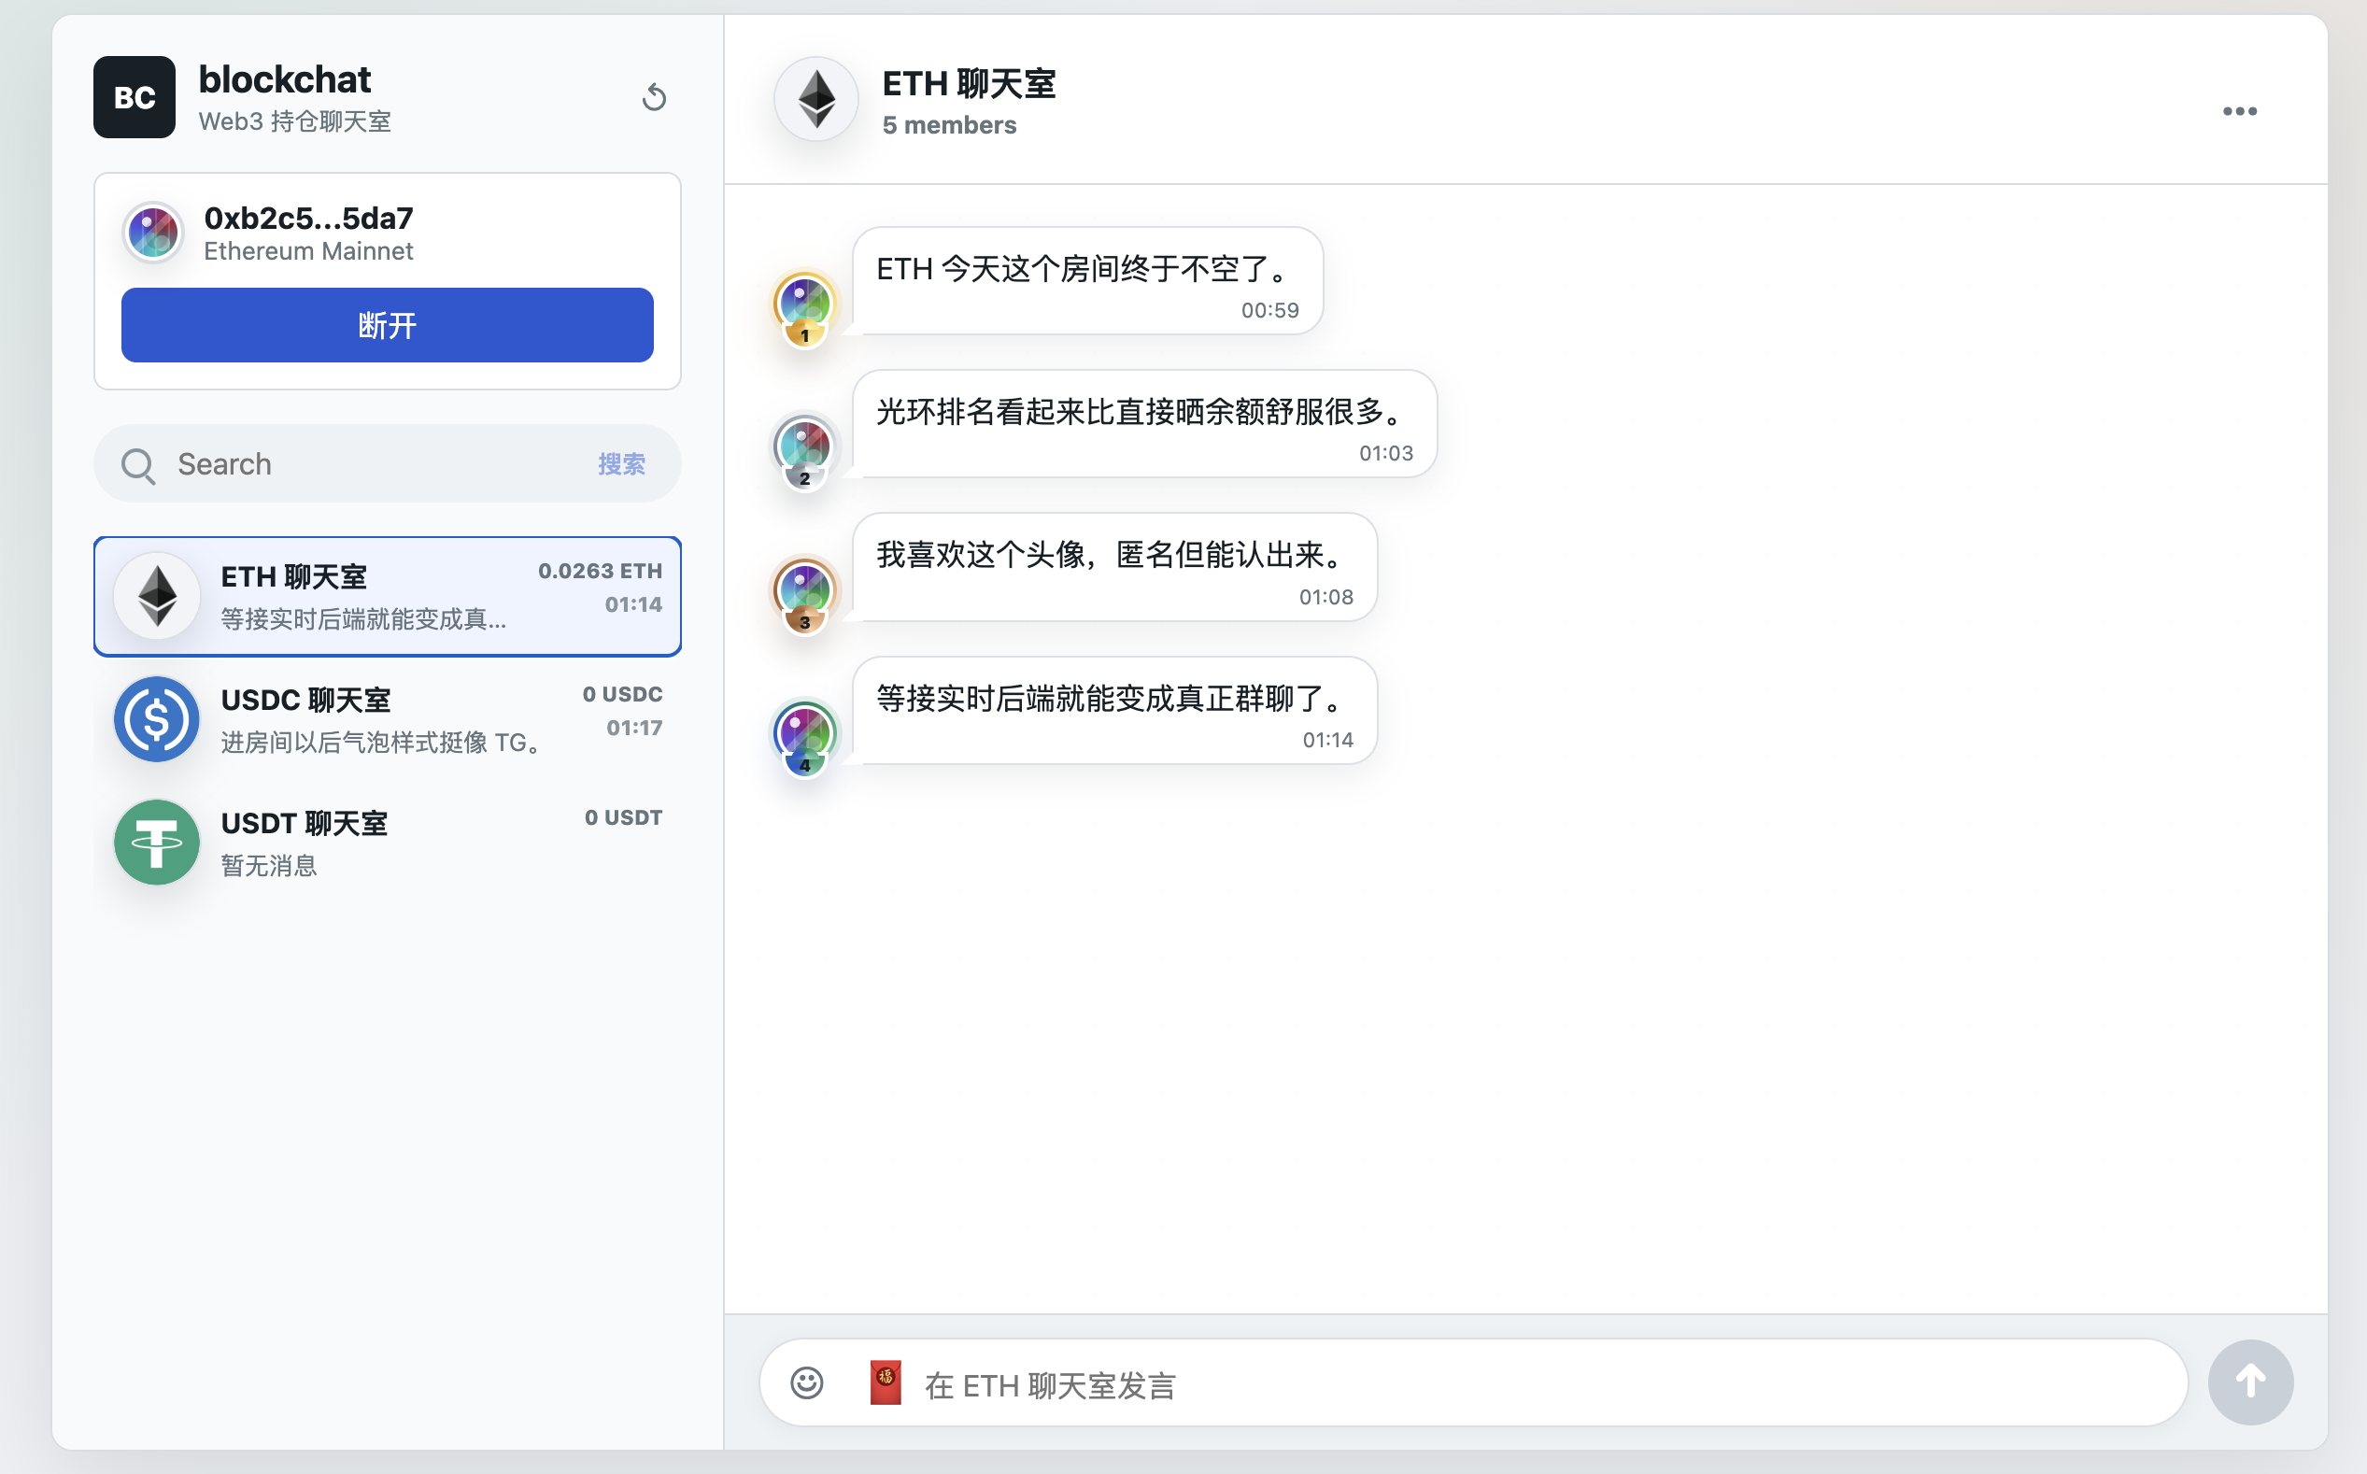Click the 0 USDC balance text
The width and height of the screenshot is (2367, 1474).
tap(622, 694)
